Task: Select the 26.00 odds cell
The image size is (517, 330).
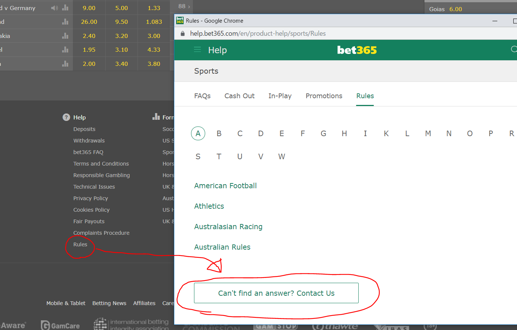Action: click(89, 22)
